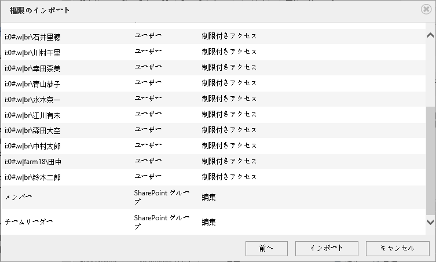Select the 石井里穂 user row
Viewport: 436px width, 262px height.
click(x=214, y=37)
